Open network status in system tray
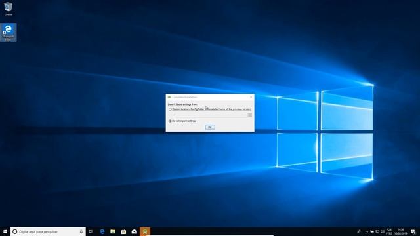The height and width of the screenshot is (236, 420). tap(377, 231)
